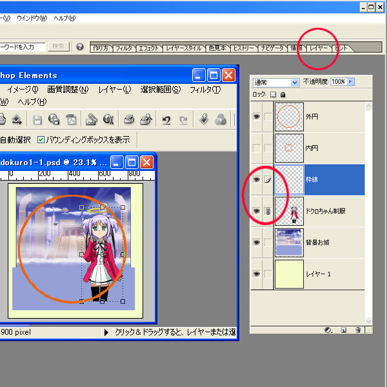This screenshot has height=387, width=387.
Task: Uncheck バウンディングボックスを表示 checkbox
Action: coord(41,140)
